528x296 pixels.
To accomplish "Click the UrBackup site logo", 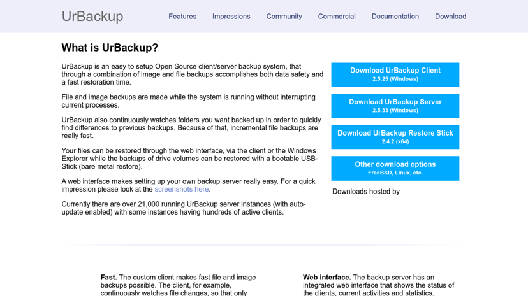I will (x=92, y=16).
